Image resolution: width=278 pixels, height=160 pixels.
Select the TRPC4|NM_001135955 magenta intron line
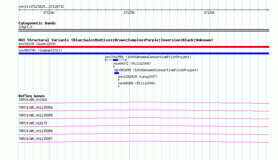point(144,118)
